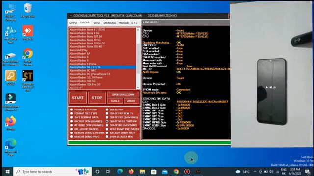The width and height of the screenshot is (314, 176).
Task: Click the Cortana circle in taskbar
Action: 97,172
